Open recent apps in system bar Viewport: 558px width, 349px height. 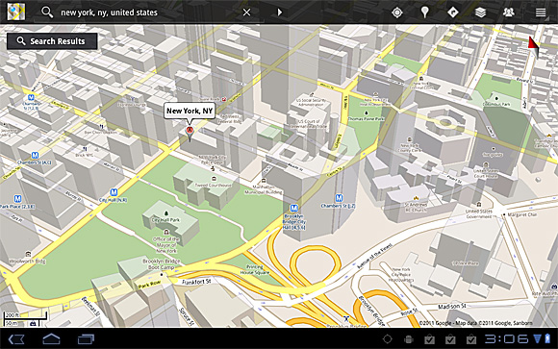pos(86,339)
